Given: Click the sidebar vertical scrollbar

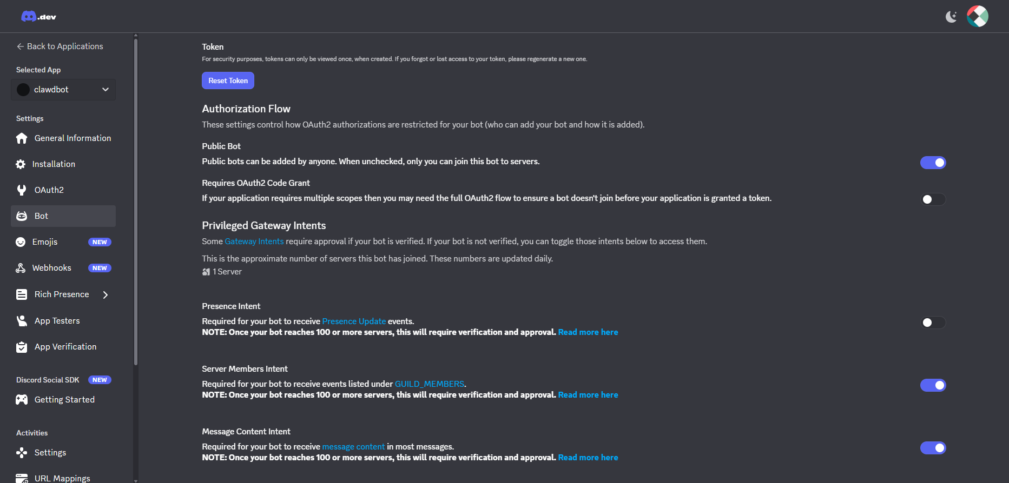Looking at the screenshot, I should pos(136,200).
